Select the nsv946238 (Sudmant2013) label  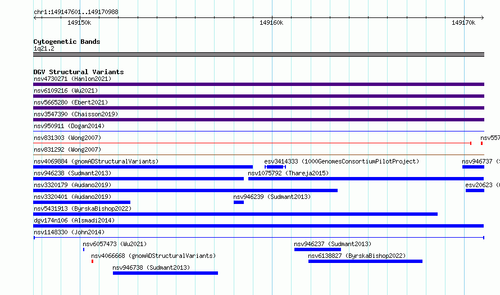[72, 173]
